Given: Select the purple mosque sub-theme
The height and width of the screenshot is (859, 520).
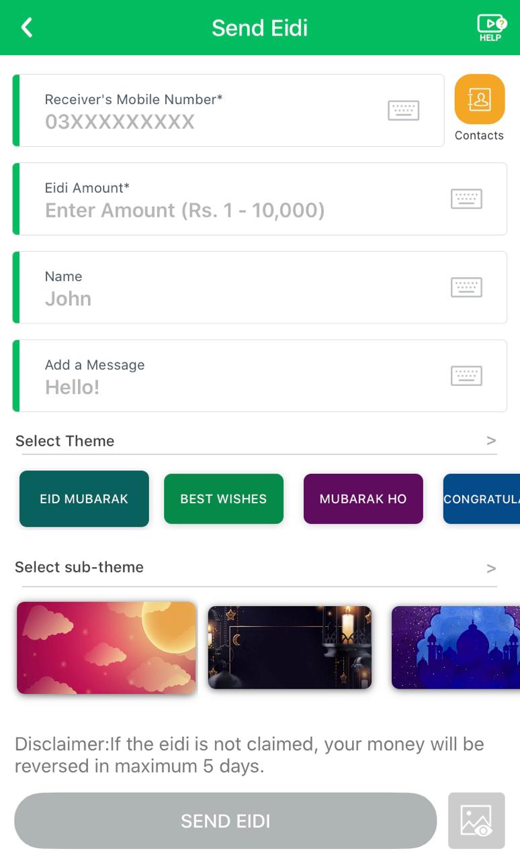Looking at the screenshot, I should 456,648.
